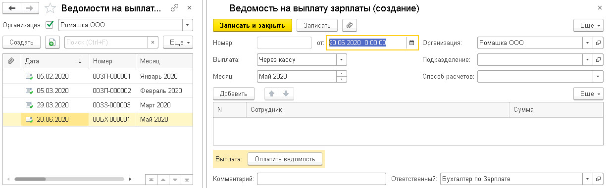Expand the Выплата method dropdown

click(x=342, y=60)
